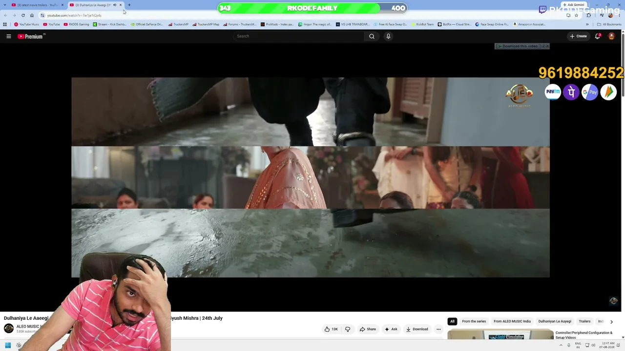Viewport: 625px width, 351px height.
Task: Open the taskbar volume control
Action: (593, 346)
